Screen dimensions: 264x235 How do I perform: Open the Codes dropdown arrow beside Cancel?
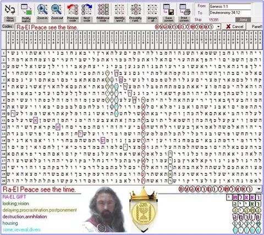[x=218, y=27]
